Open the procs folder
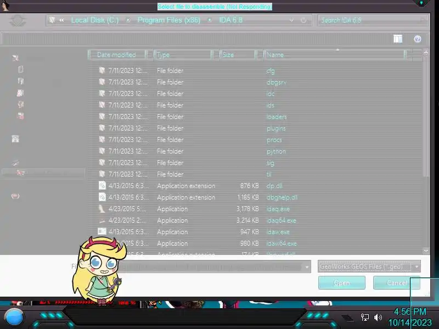The width and height of the screenshot is (439, 329). 274,140
